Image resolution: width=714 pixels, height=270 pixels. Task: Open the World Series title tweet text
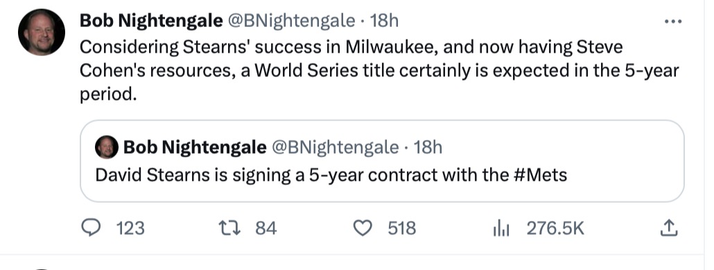(x=379, y=71)
